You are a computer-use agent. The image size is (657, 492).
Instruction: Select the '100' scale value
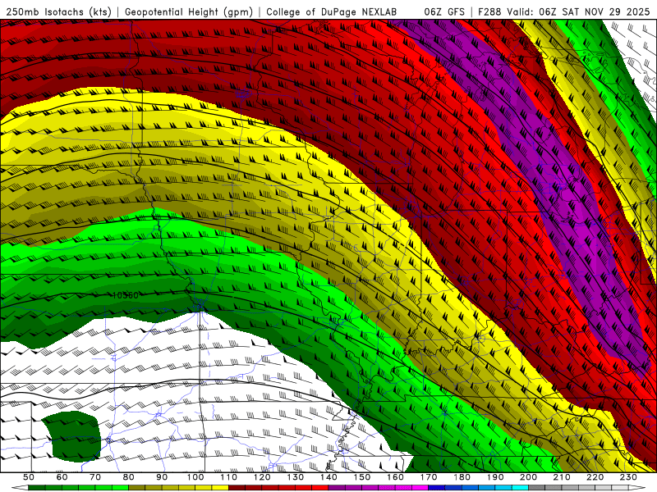(195, 477)
